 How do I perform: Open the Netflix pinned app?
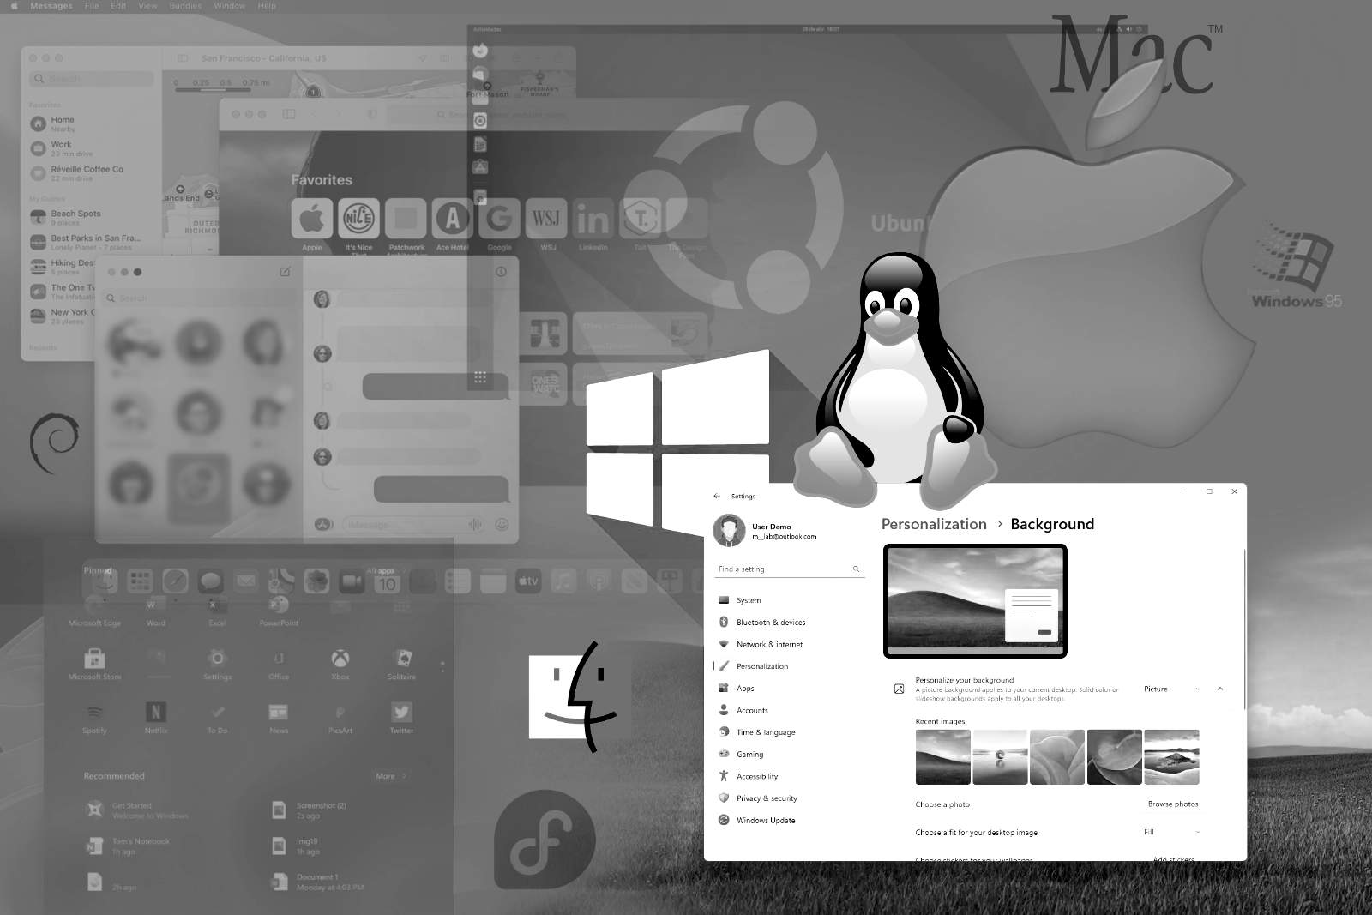(x=156, y=713)
